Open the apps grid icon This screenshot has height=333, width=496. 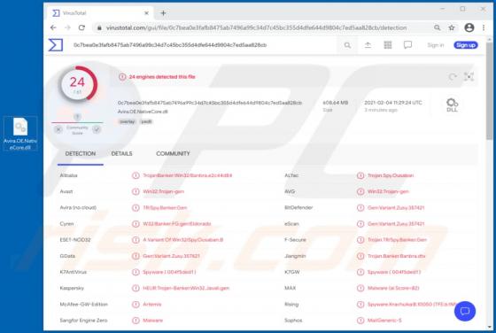[x=388, y=45]
